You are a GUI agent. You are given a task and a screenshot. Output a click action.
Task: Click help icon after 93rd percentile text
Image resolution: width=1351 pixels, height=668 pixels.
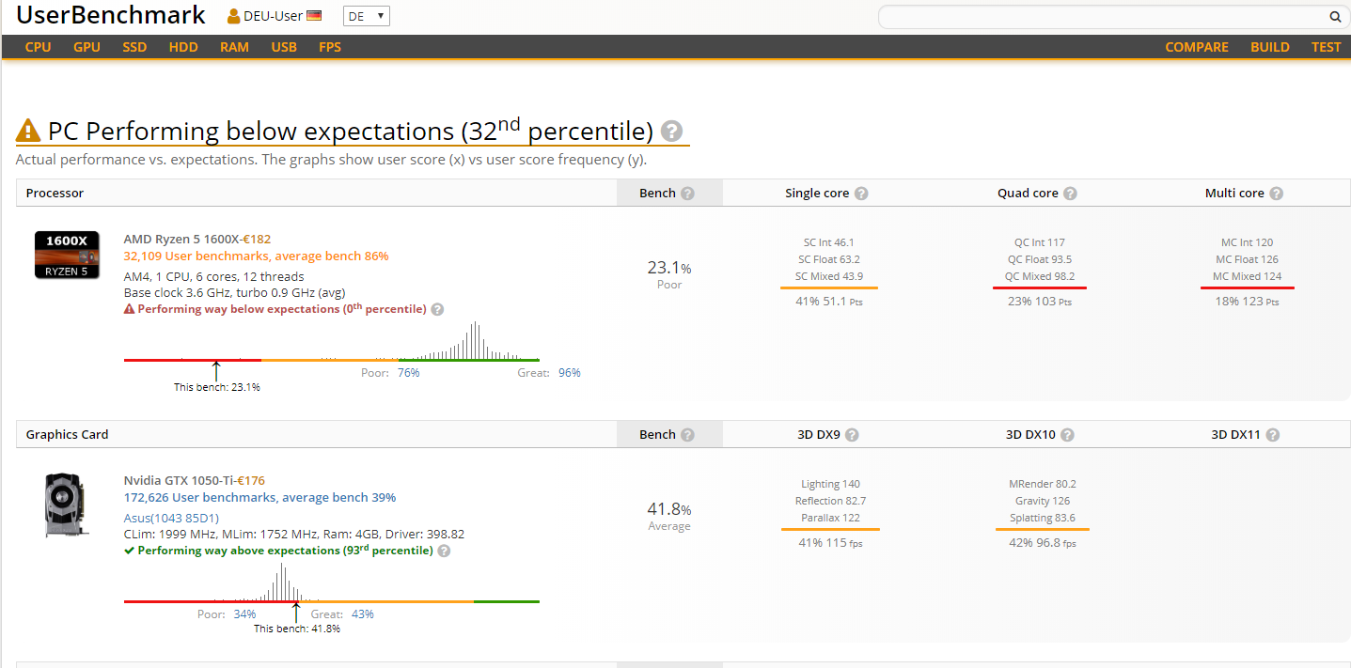tap(444, 551)
